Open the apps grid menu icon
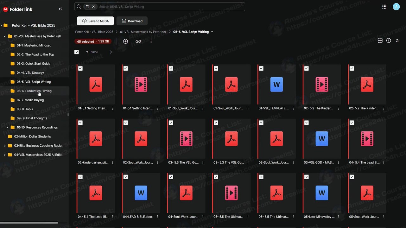This screenshot has width=406, height=228. [384, 7]
